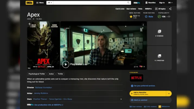The height and width of the screenshot is (109, 194).
Task: Open the 50 User reviews link
Action: (x=136, y=107)
